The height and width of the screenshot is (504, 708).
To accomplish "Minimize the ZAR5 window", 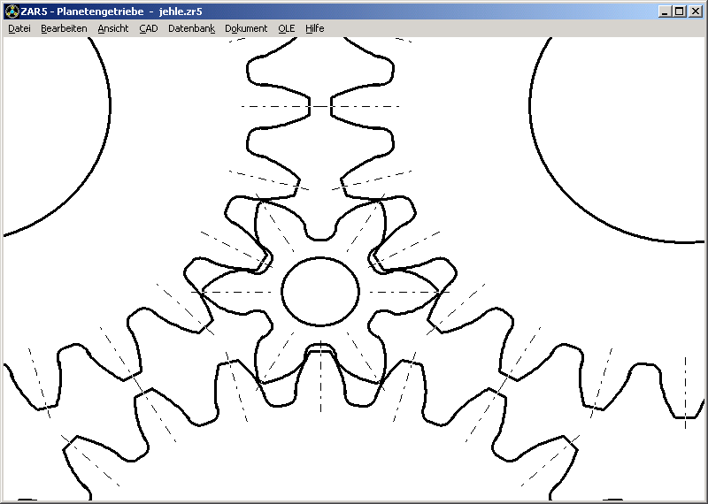I will tap(664, 11).
